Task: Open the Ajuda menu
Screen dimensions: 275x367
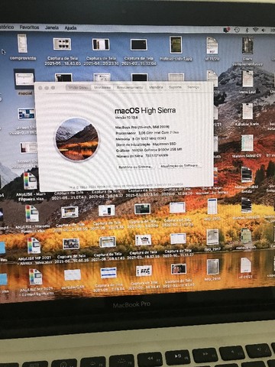Action: click(x=70, y=28)
